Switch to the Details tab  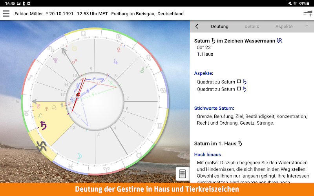(252, 27)
